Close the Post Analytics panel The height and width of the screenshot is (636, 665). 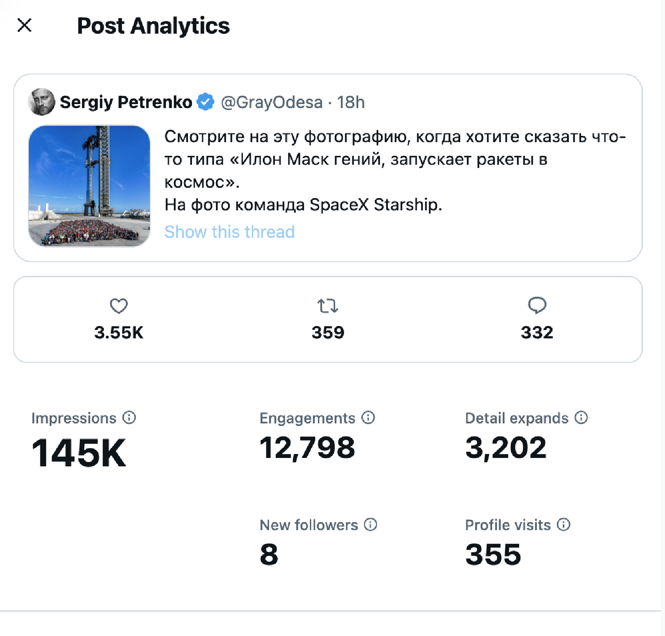point(24,25)
